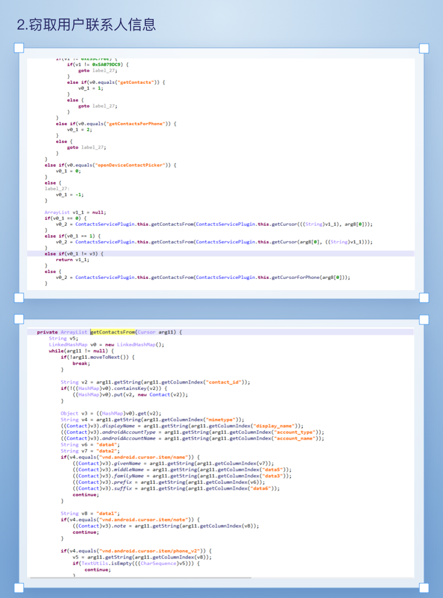The image size is (443, 598).
Task: Click the highlighted getContactsFrom method name
Action: point(112,332)
